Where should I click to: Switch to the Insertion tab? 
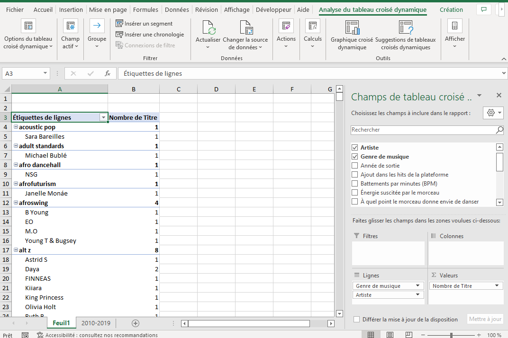coord(71,10)
